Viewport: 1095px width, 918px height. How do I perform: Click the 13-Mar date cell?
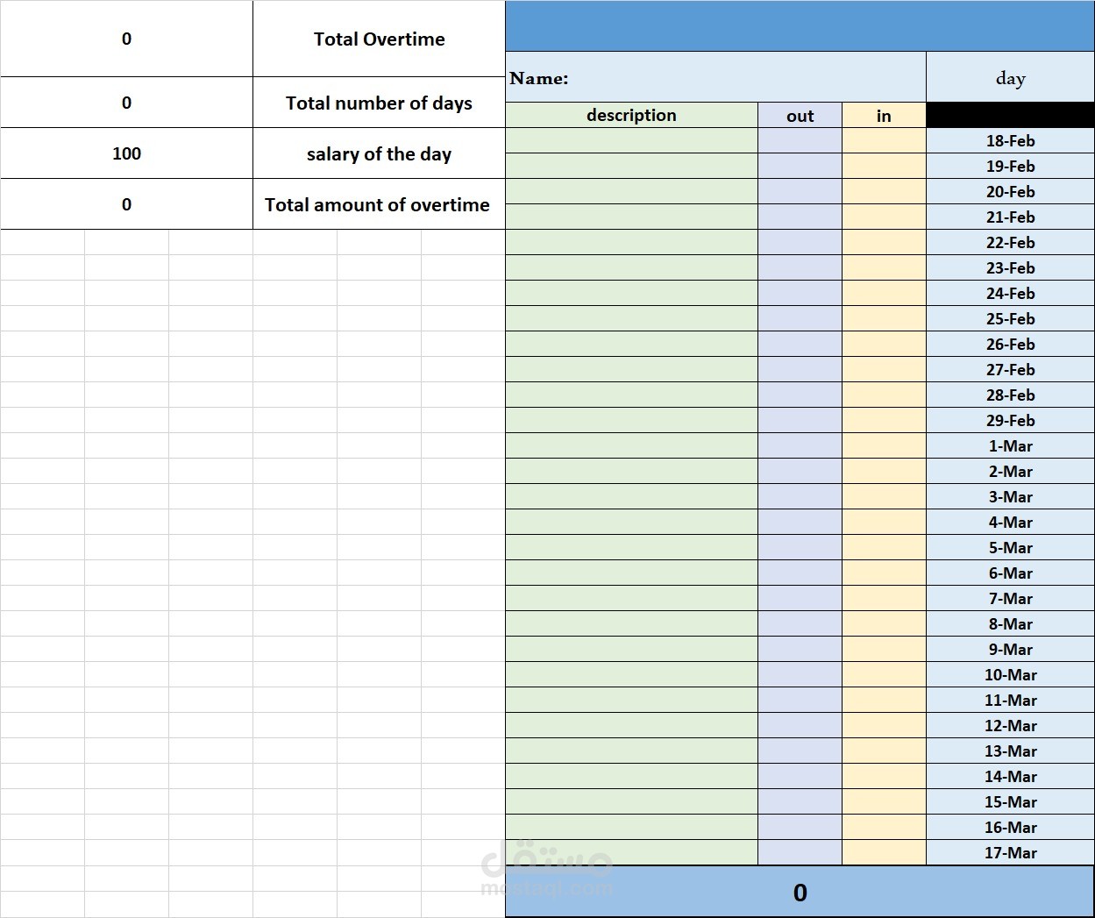tap(1010, 751)
